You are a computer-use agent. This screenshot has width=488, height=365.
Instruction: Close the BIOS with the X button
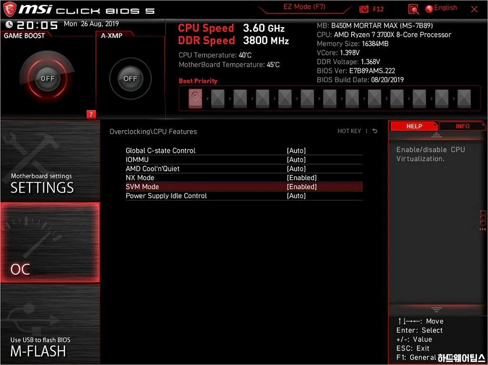(474, 9)
